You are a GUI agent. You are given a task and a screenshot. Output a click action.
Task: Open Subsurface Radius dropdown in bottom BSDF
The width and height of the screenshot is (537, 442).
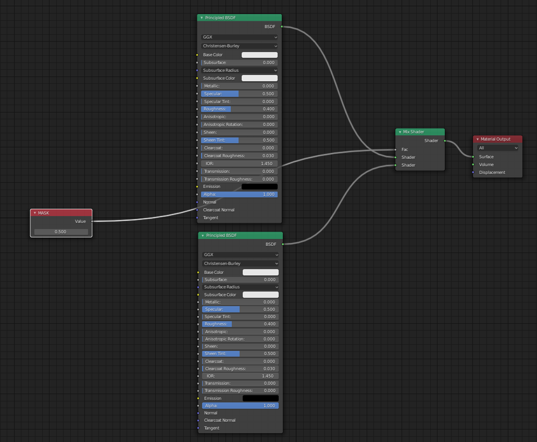click(x=241, y=287)
